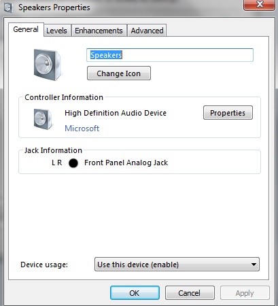Image resolution: width=278 pixels, height=306 pixels.
Task: Open controller Properties button
Action: [228, 113]
